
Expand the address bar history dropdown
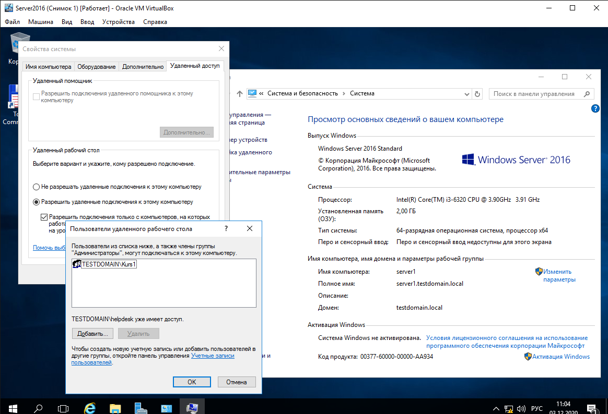click(467, 94)
